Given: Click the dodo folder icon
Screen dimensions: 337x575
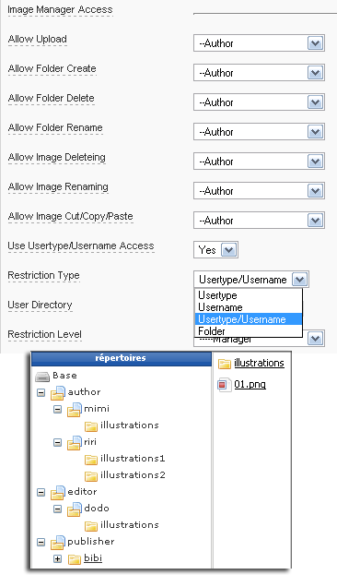Looking at the screenshot, I should tap(75, 509).
